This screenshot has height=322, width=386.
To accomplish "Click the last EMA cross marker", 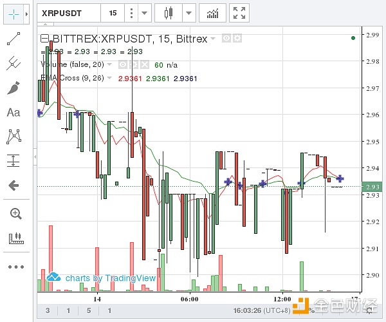I will 340,178.
